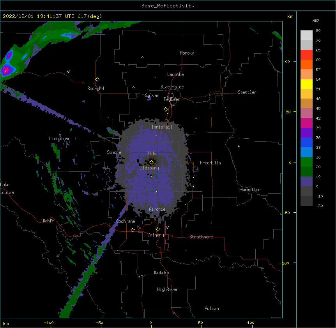The width and height of the screenshot is (336, 328).
Task: Pick the blue 36 to 33 dBZ swatch
Action: tap(306, 142)
